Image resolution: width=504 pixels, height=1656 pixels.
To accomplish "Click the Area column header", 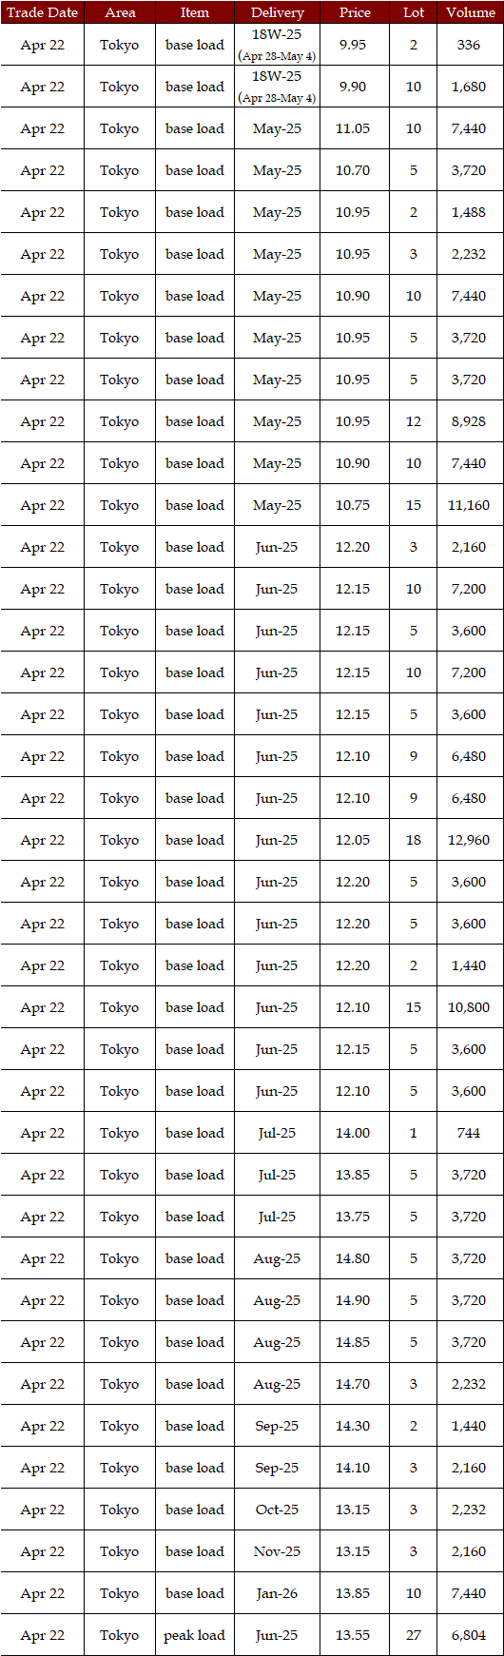I will 120,12.
